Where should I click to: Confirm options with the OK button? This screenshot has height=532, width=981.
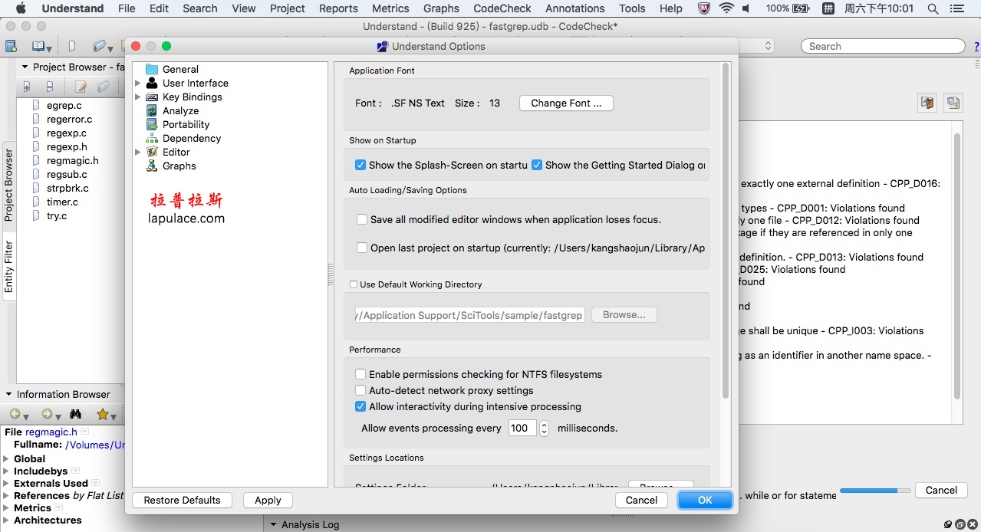[705, 500]
